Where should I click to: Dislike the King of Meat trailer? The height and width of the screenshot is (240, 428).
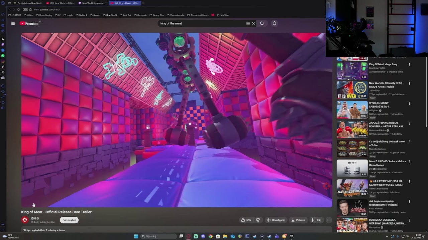click(x=258, y=220)
